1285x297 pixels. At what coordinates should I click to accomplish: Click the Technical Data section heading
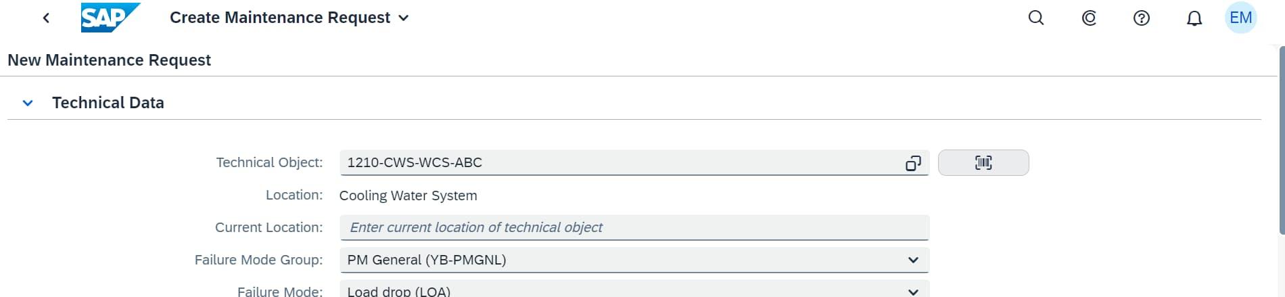point(108,103)
